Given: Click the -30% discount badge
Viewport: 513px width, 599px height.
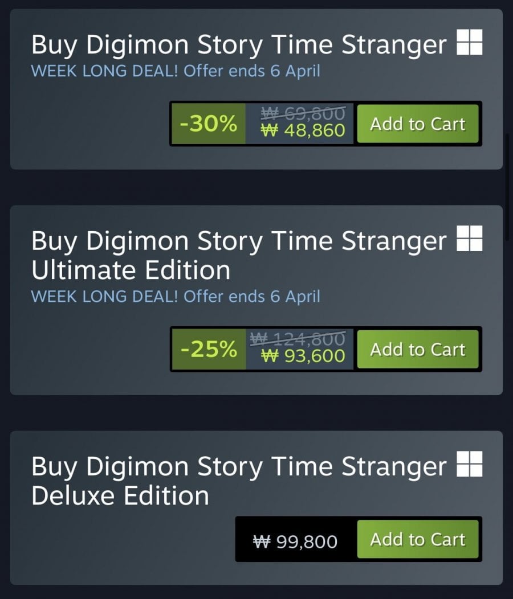Looking at the screenshot, I should pos(209,124).
